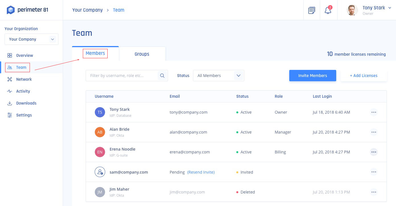
Task: Click the alan@company.com email
Action: 188,132
